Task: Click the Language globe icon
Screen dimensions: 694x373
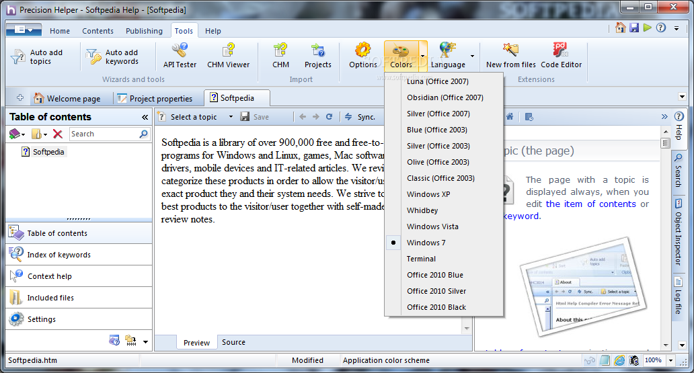Action: click(447, 50)
